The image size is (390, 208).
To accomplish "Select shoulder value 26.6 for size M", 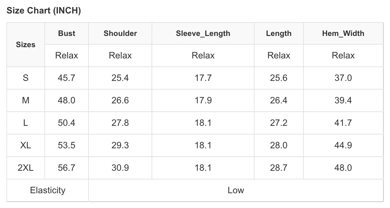I will (x=120, y=100).
